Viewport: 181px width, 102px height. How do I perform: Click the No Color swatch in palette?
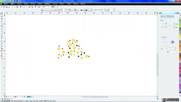click(x=180, y=18)
